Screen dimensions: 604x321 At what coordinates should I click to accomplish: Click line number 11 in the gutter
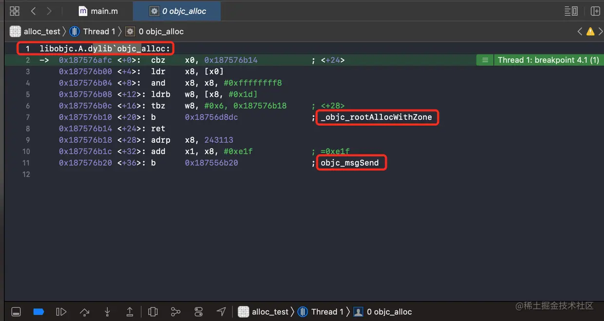click(x=26, y=163)
